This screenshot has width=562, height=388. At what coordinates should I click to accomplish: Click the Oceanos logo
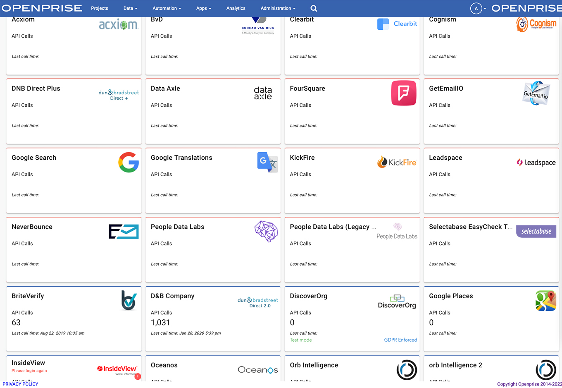258,370
